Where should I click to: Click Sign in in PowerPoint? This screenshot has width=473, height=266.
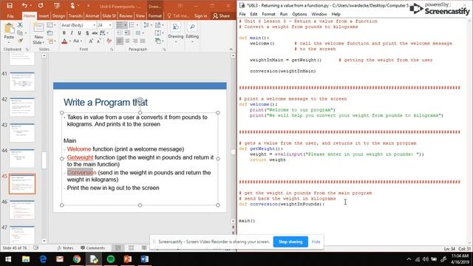click(x=200, y=16)
